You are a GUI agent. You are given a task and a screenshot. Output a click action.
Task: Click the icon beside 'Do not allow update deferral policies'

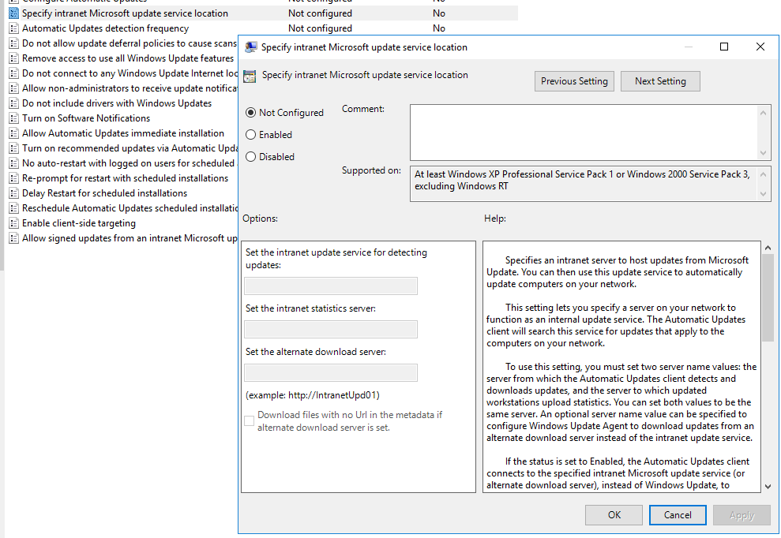(14, 43)
